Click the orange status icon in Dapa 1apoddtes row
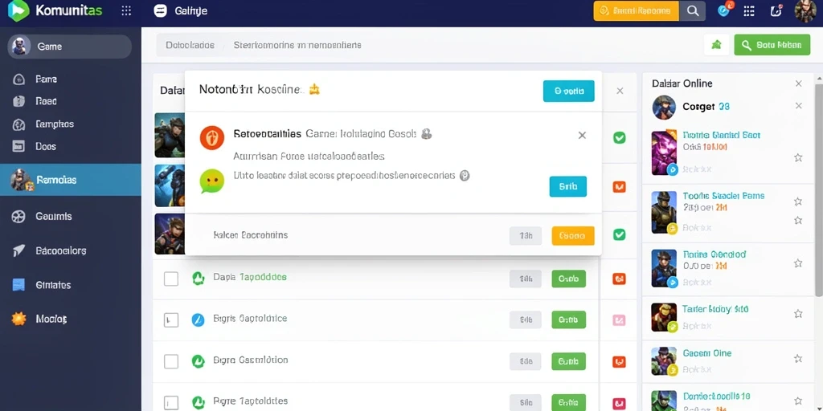This screenshot has width=823, height=411. point(620,279)
